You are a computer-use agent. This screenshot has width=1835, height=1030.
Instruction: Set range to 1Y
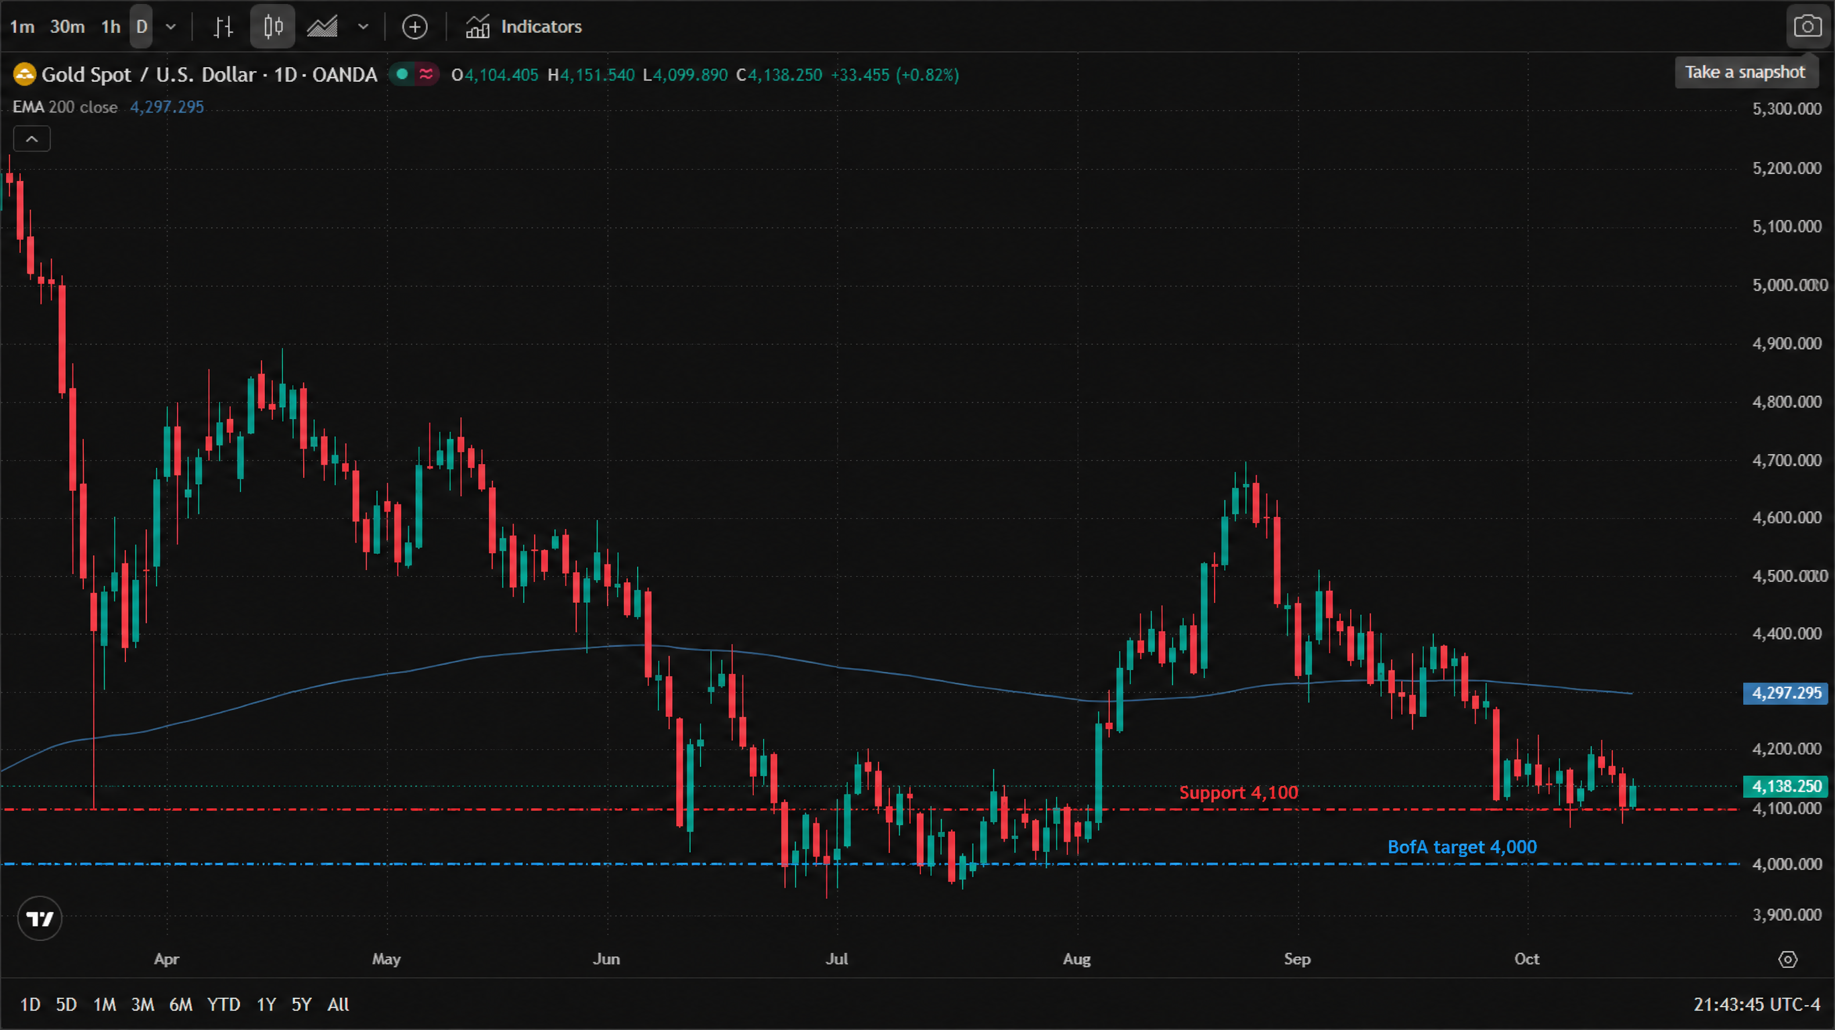266,1005
